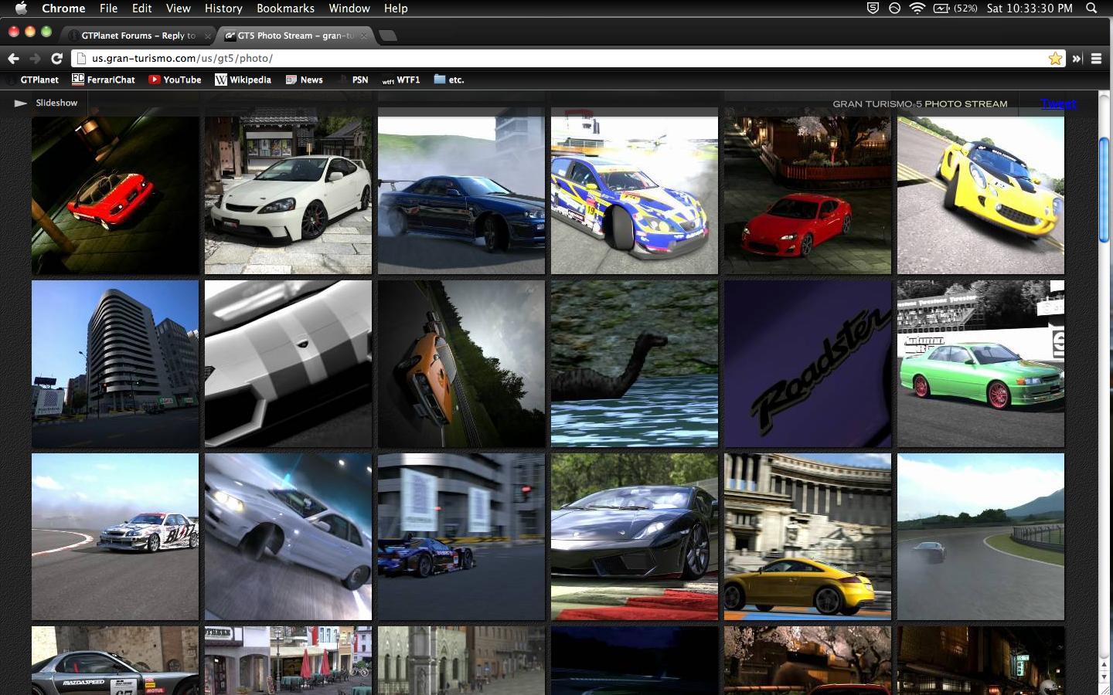This screenshot has height=695, width=1113.
Task: Open the Roadster badge photo
Action: [808, 364]
